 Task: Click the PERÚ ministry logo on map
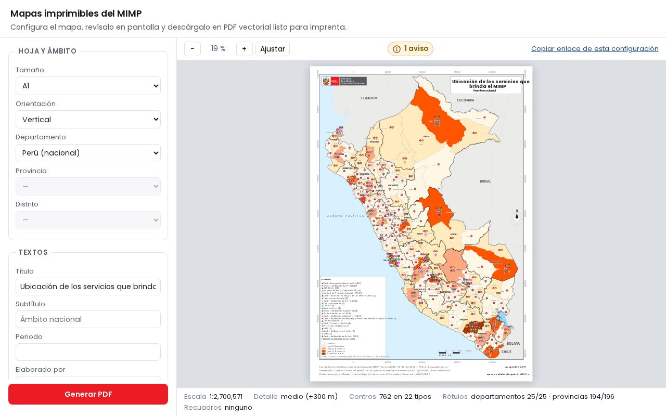(344, 81)
